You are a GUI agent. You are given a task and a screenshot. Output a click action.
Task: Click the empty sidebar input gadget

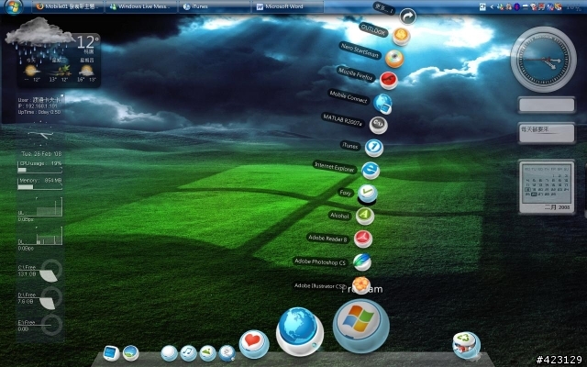click(547, 105)
